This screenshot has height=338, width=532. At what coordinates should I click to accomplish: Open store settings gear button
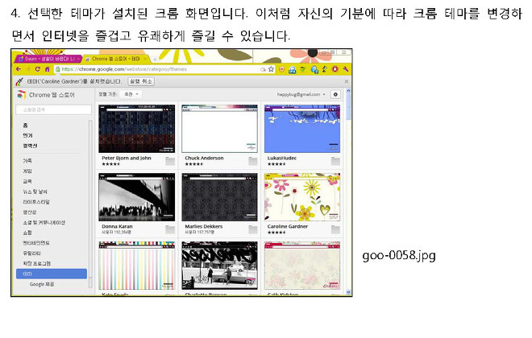335,94
